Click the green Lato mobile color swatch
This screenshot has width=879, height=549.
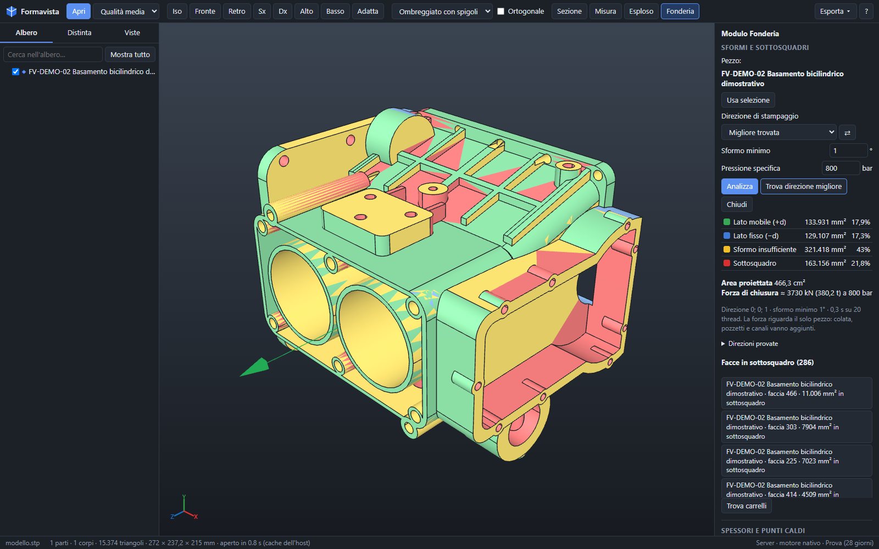point(726,222)
